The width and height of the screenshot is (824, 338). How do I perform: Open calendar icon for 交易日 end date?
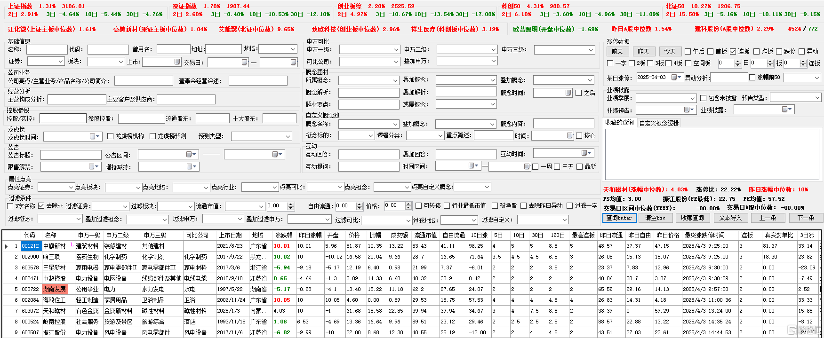click(x=293, y=62)
